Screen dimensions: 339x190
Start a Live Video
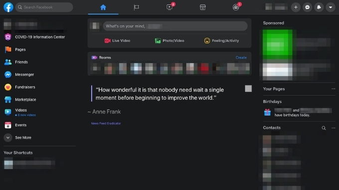(x=117, y=41)
